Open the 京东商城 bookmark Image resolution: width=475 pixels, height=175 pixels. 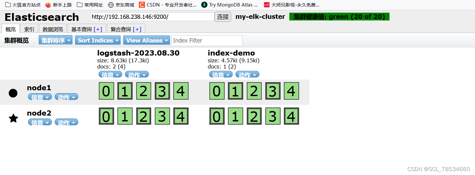coord(121,5)
